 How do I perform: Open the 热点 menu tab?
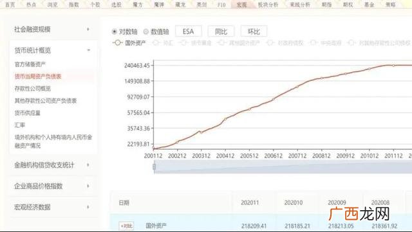pos(32,4)
